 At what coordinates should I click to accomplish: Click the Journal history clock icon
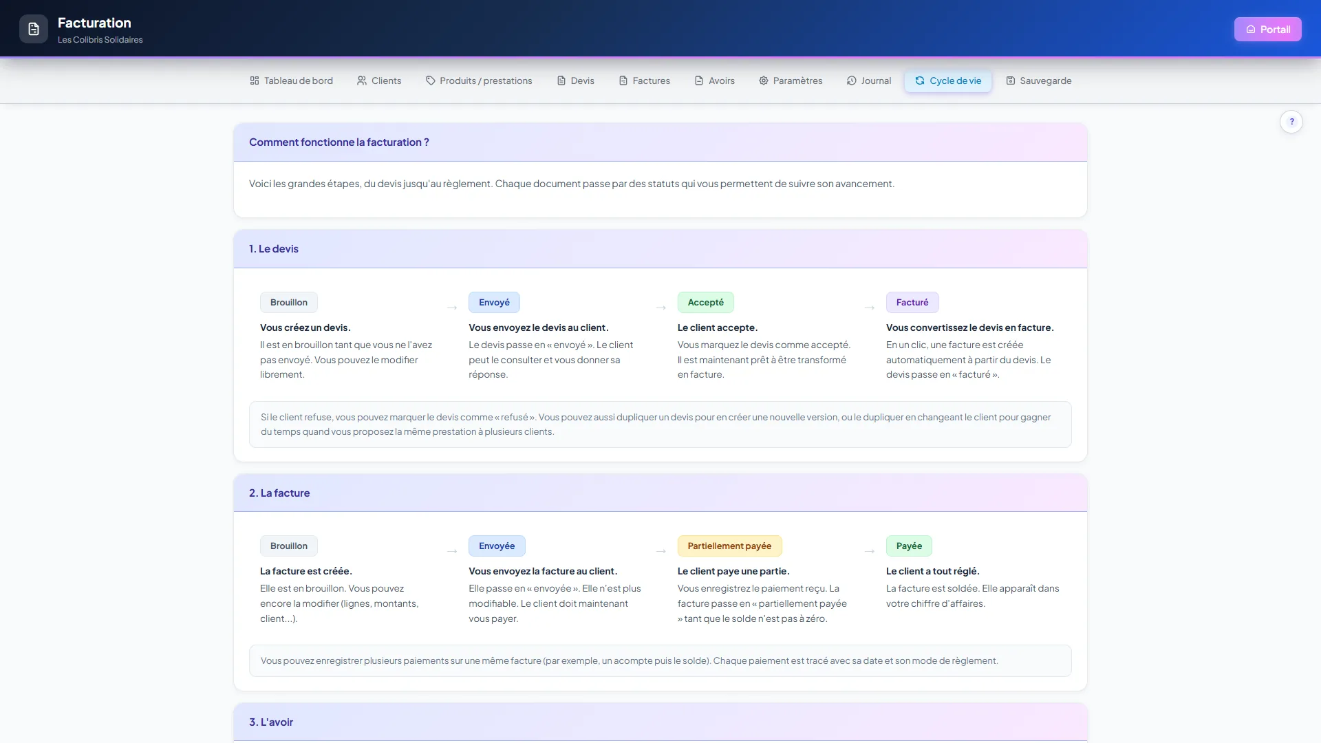tap(852, 80)
